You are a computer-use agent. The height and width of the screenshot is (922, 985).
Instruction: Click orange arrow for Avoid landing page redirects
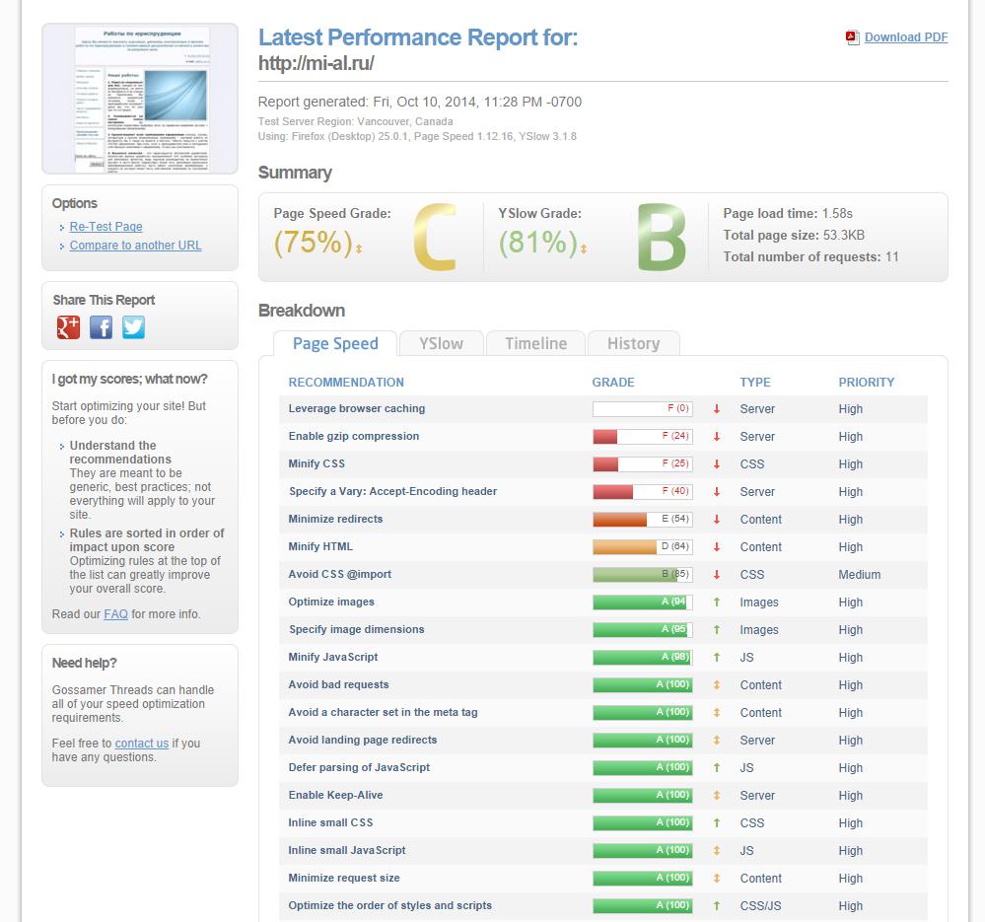pyautogui.click(x=717, y=740)
